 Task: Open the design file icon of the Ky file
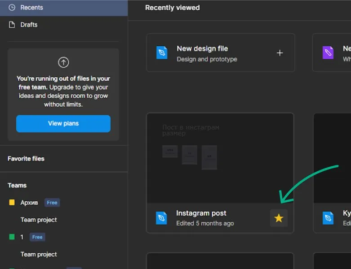328,218
